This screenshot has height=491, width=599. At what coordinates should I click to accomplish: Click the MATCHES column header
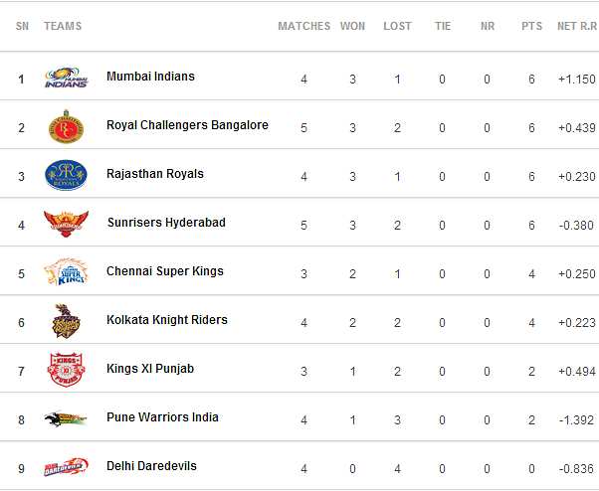click(303, 26)
